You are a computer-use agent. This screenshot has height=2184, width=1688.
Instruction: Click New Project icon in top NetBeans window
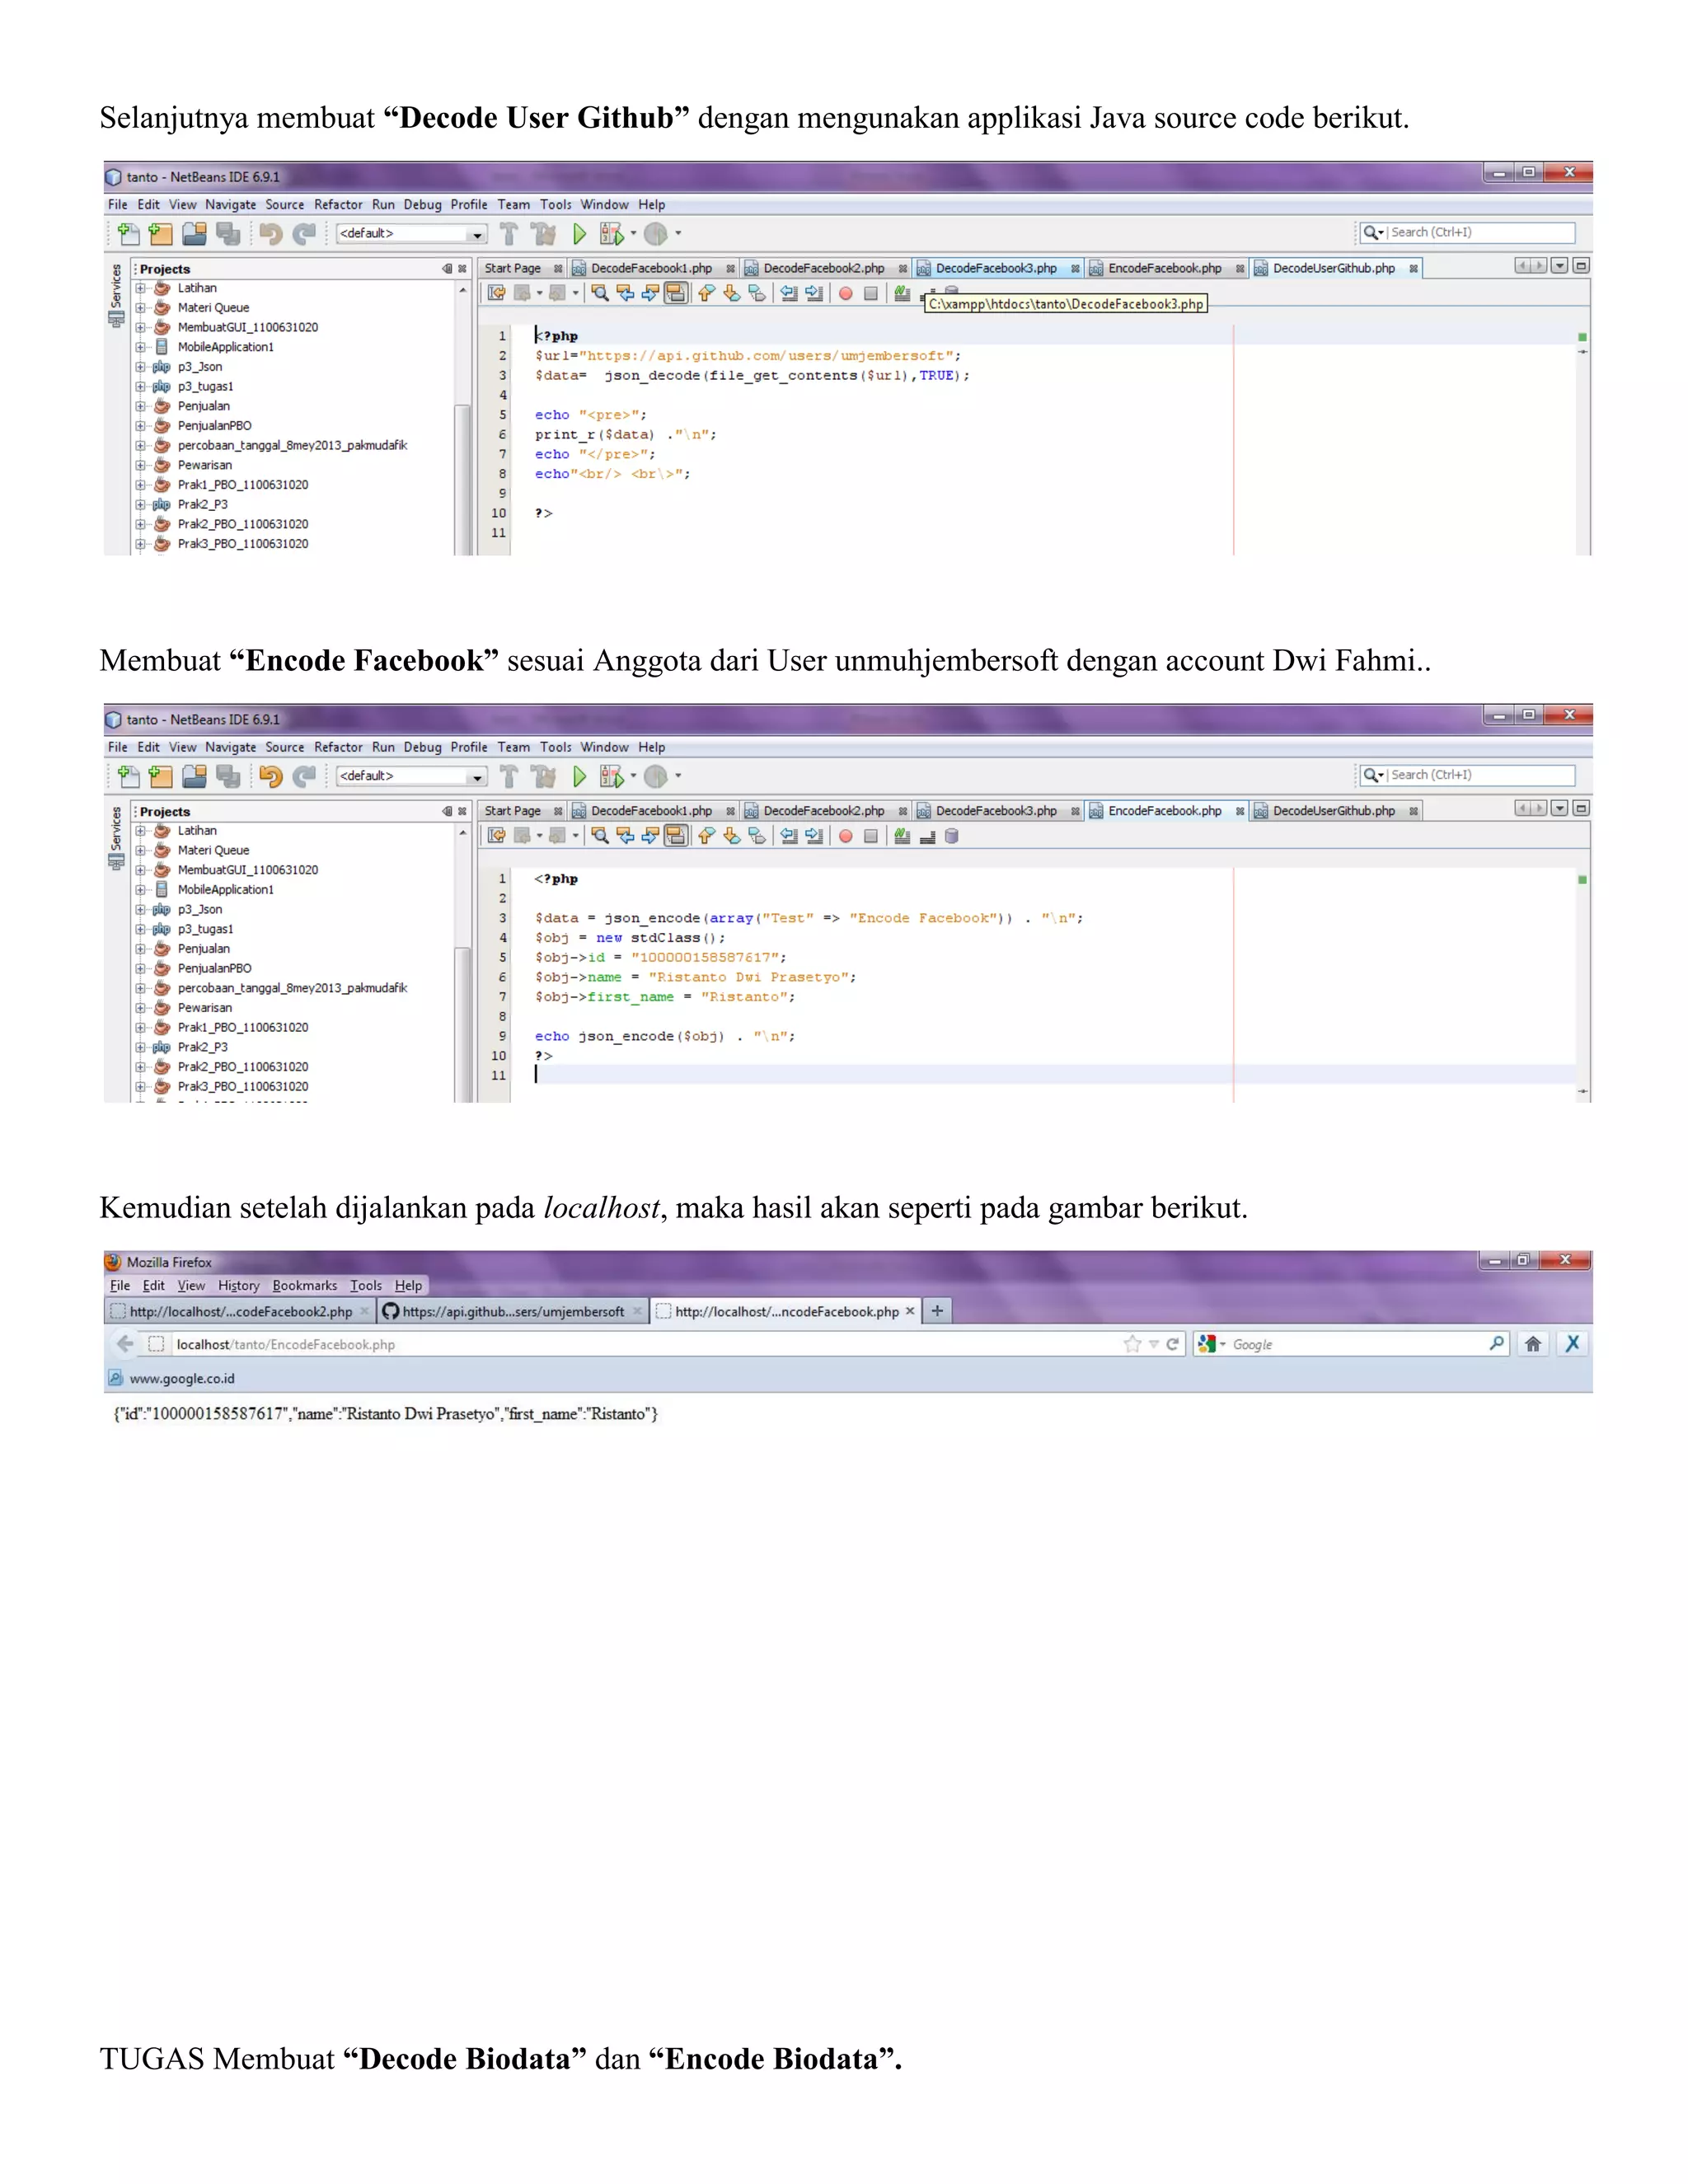click(x=160, y=233)
